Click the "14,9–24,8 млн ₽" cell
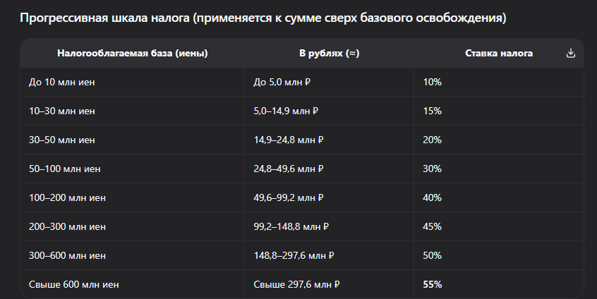Screen dimensions: 597x299 point(288,140)
